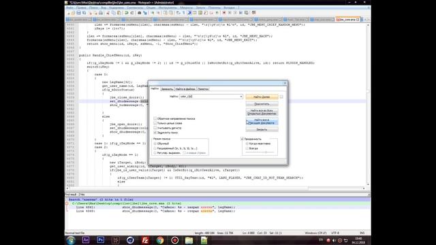436x245 pixels.
Task: Click the Save toolbar icon
Action: [79, 13]
